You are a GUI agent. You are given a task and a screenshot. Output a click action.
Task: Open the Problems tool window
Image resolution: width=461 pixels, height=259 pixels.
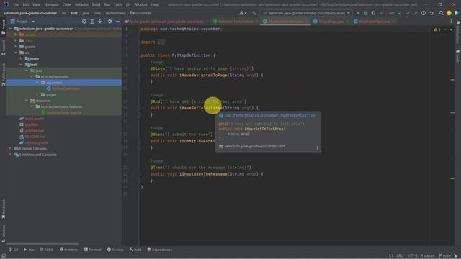[x=69, y=250]
